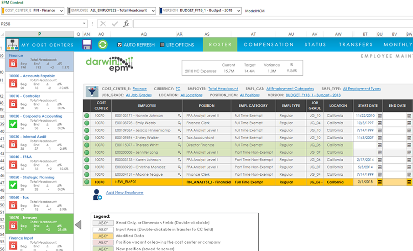413x251 pixels.
Task: Click the lock icon for Accounts Payable
Action: 13,84
